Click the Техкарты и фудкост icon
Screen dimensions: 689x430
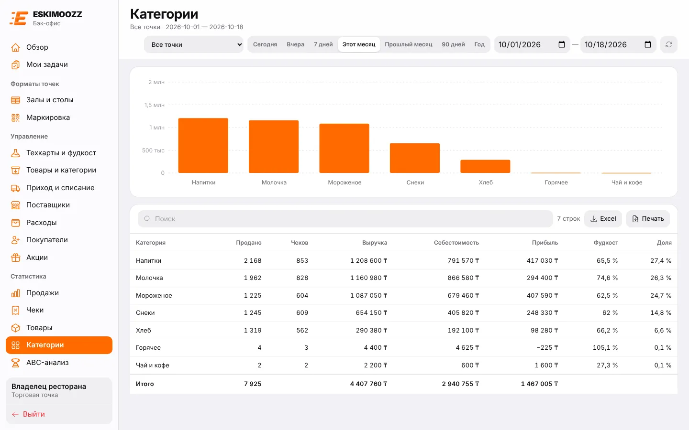[16, 153]
